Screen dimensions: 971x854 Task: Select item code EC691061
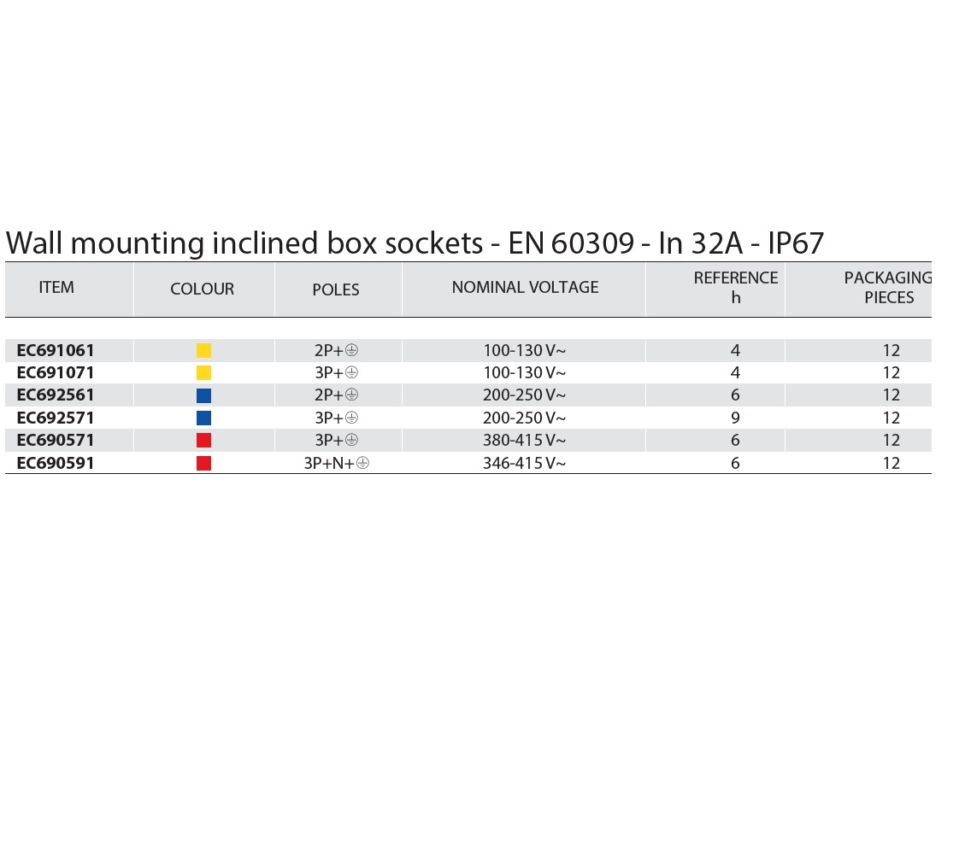pos(55,350)
